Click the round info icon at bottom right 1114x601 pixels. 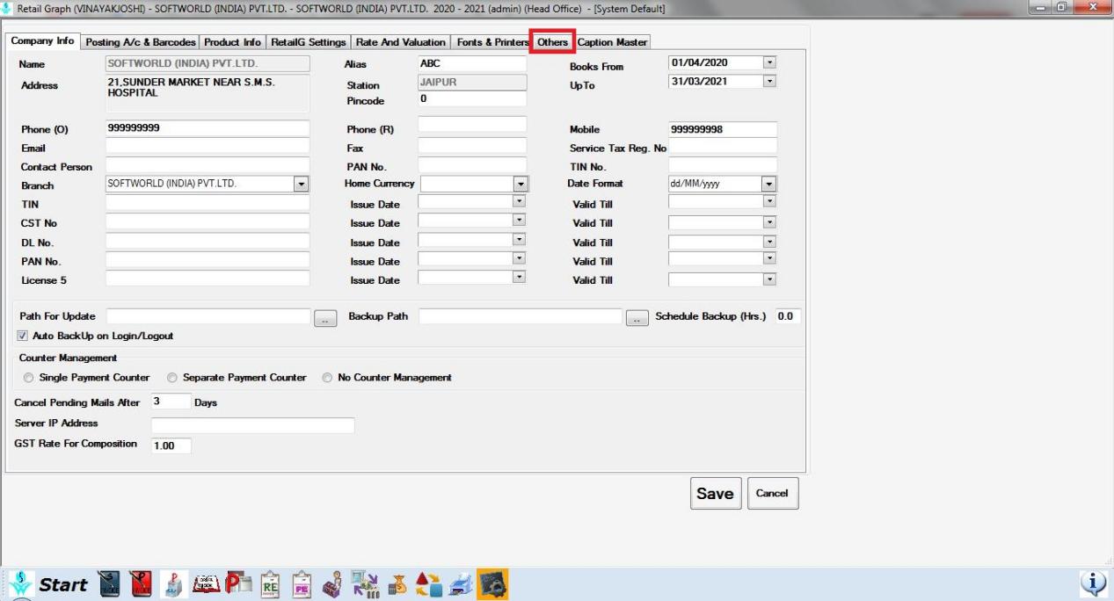[x=1092, y=584]
